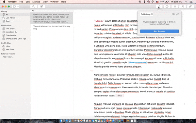Open the Apple menu
The image size is (196, 123).
click(x=4, y=2)
